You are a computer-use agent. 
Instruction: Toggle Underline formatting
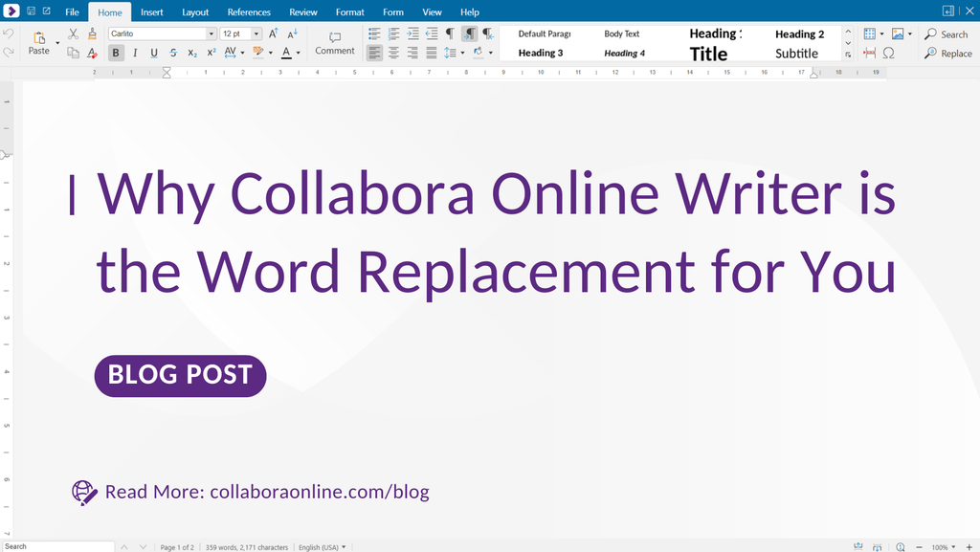(x=154, y=53)
